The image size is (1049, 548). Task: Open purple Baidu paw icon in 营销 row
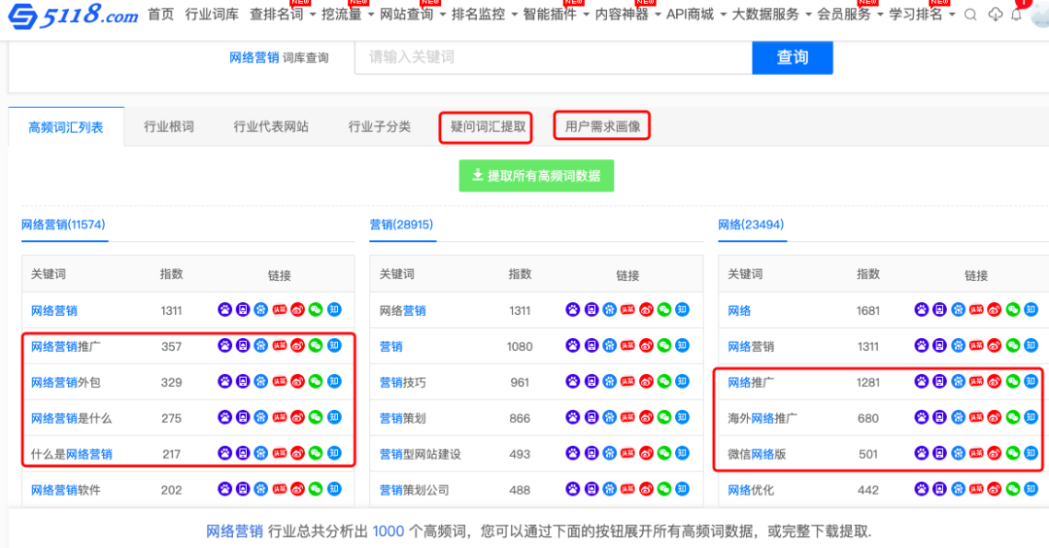573,346
